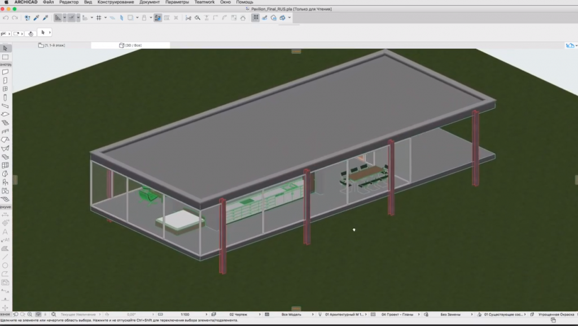The image size is (578, 326).
Task: Open the 1:100 scale dropdown
Action: [185, 315]
